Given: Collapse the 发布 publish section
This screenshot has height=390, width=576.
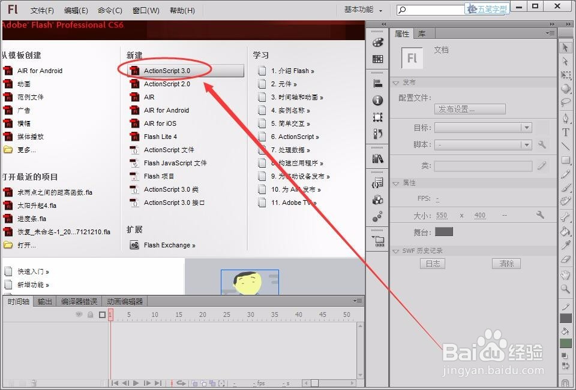Looking at the screenshot, I should coord(395,83).
